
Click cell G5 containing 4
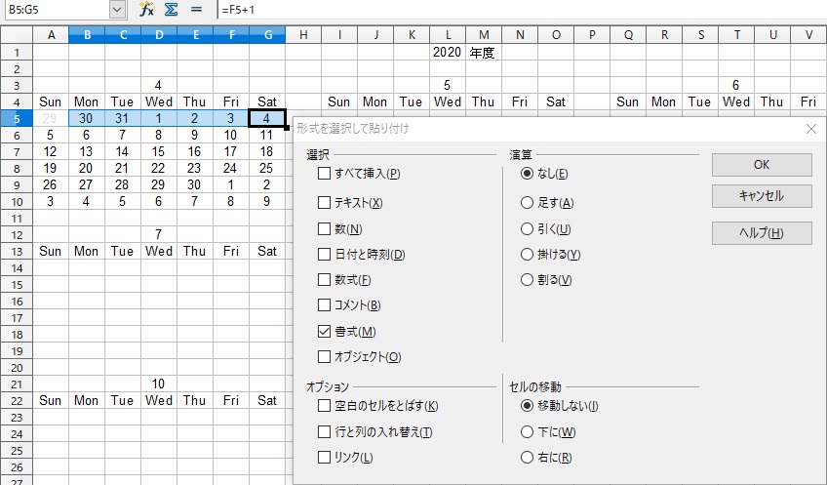coord(267,119)
